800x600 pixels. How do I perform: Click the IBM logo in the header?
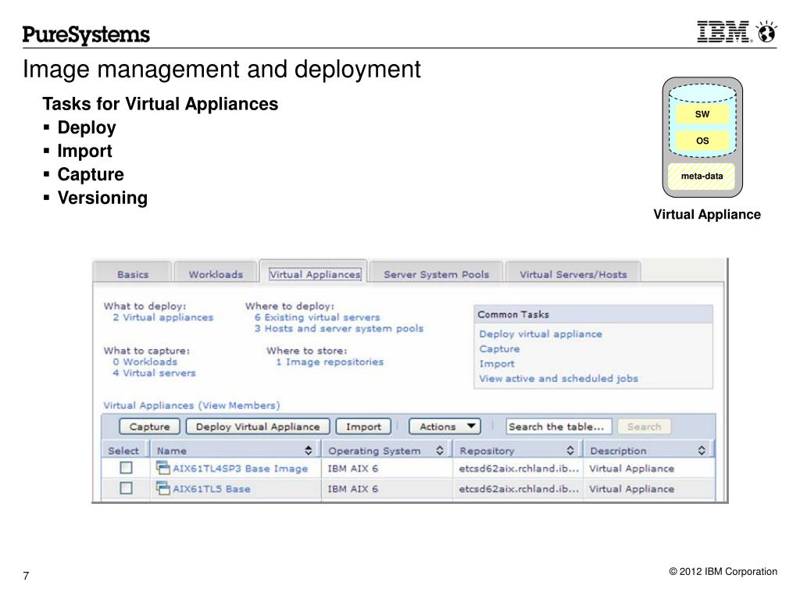[x=723, y=31]
